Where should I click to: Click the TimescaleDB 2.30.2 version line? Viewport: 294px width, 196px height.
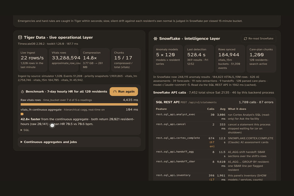[x=48, y=44]
